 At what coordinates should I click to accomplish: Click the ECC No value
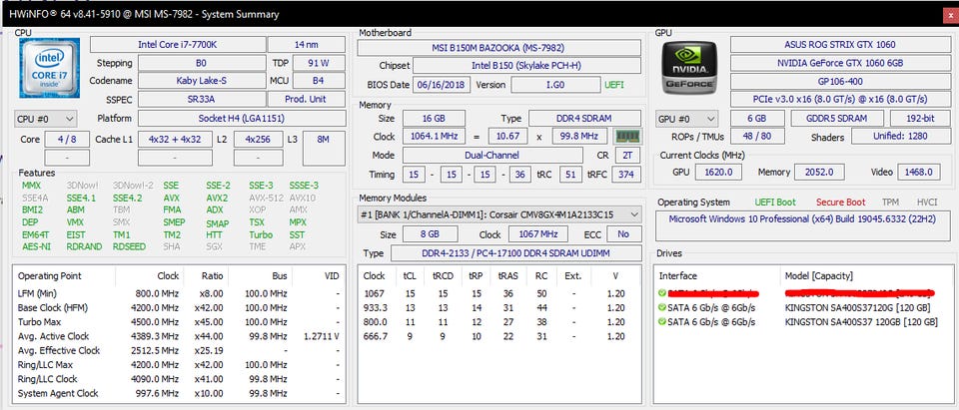coord(622,234)
